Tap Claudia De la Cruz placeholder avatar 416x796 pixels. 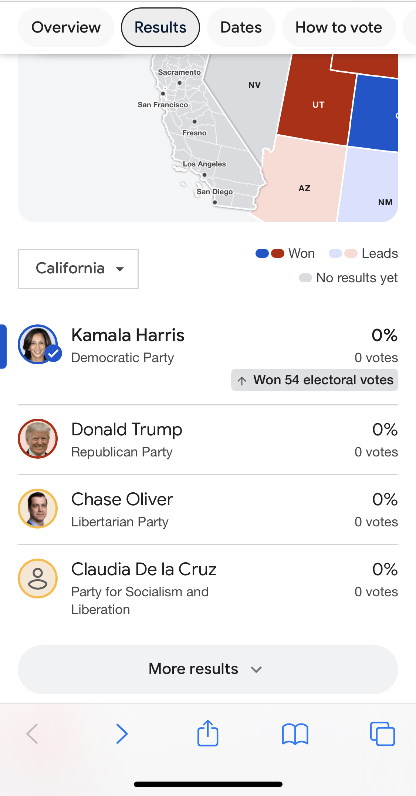tap(38, 579)
